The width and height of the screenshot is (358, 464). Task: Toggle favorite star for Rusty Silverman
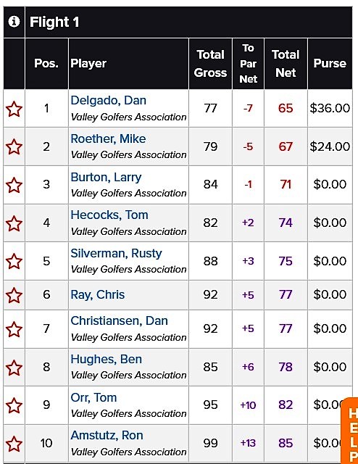(14, 261)
